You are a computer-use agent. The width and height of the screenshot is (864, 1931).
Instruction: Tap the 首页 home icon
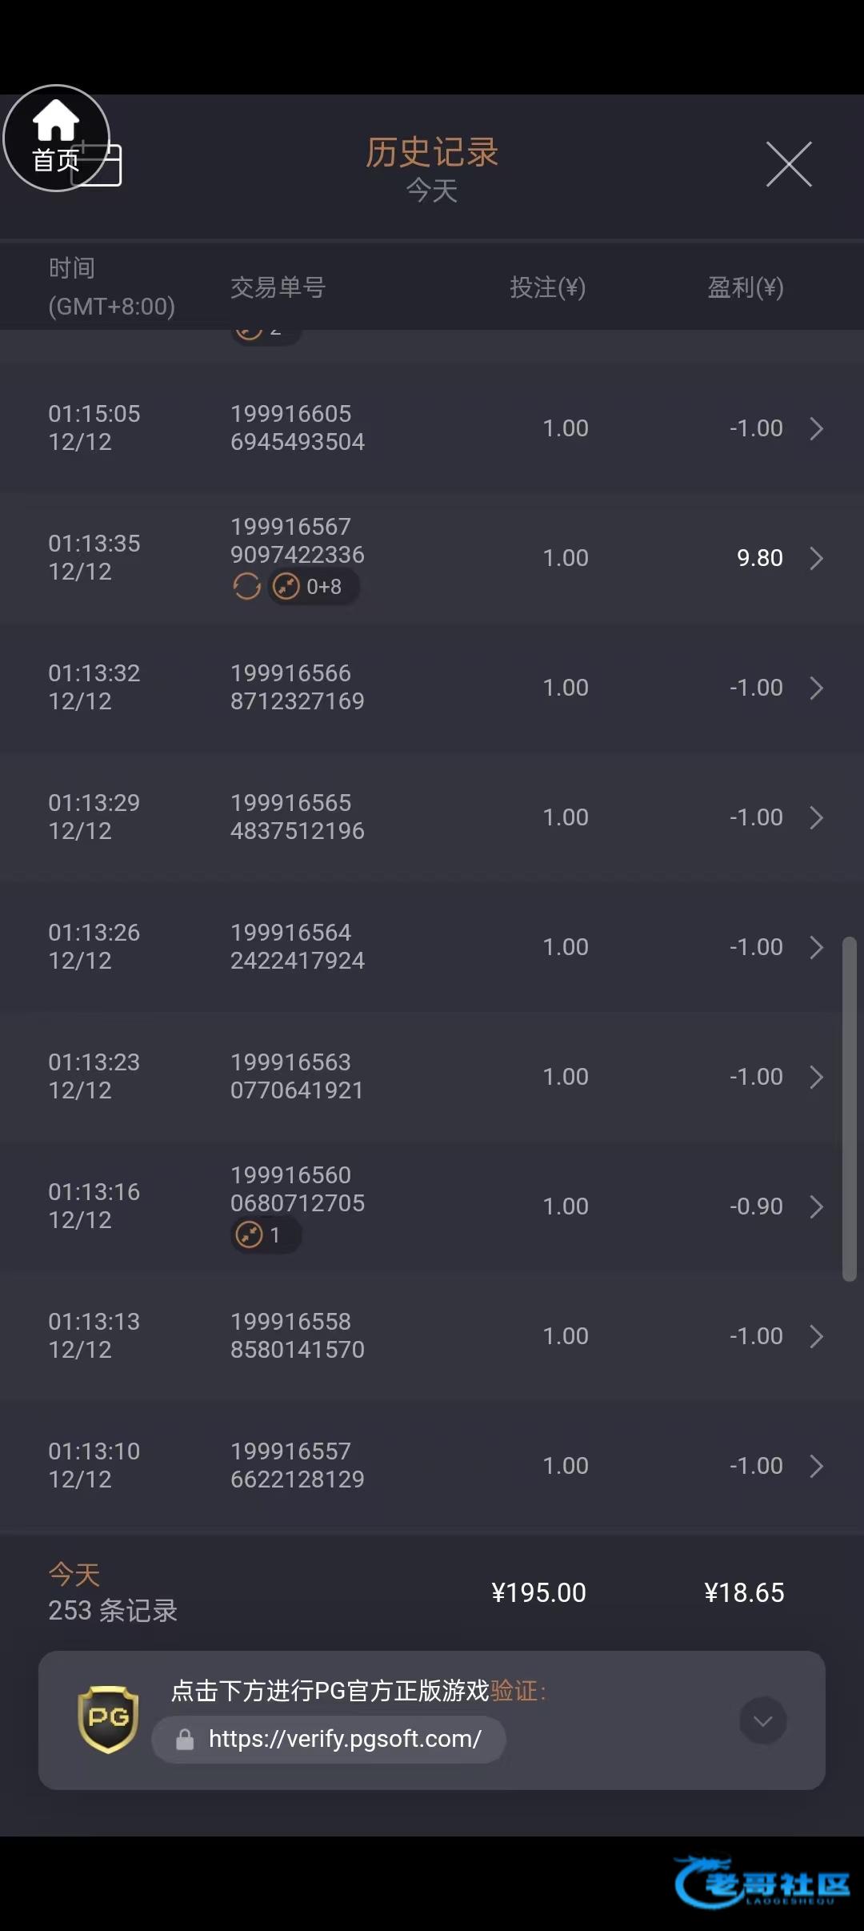point(55,136)
